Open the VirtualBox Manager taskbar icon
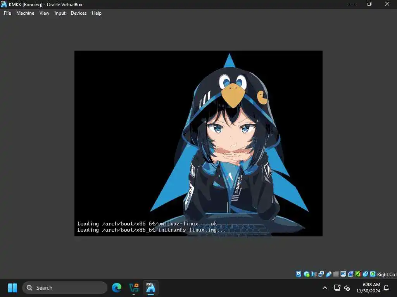This screenshot has height=297, width=397. click(134, 288)
